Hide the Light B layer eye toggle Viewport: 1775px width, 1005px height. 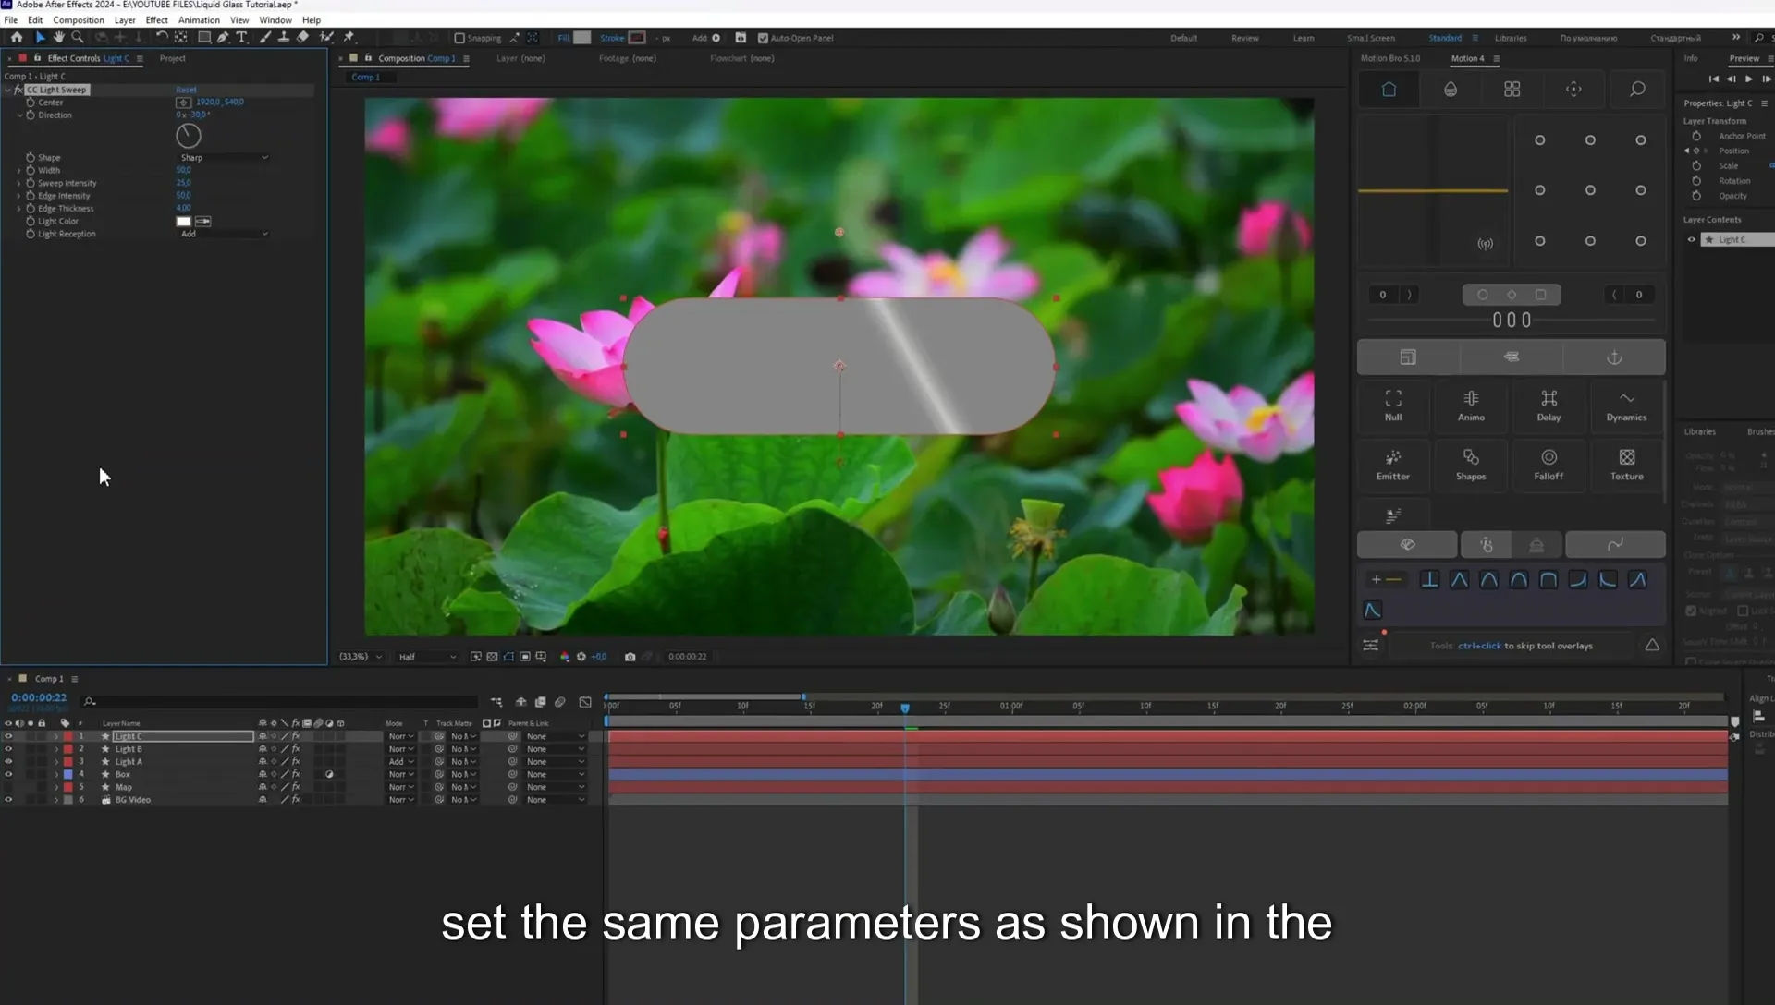point(8,749)
